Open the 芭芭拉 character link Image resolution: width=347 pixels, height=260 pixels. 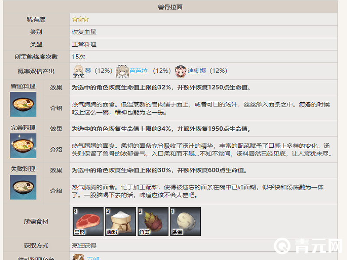pyautogui.click(x=138, y=71)
